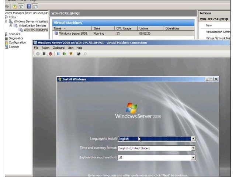The image size is (236, 177).
Task: Click the Running state cell
Action: pos(99,34)
